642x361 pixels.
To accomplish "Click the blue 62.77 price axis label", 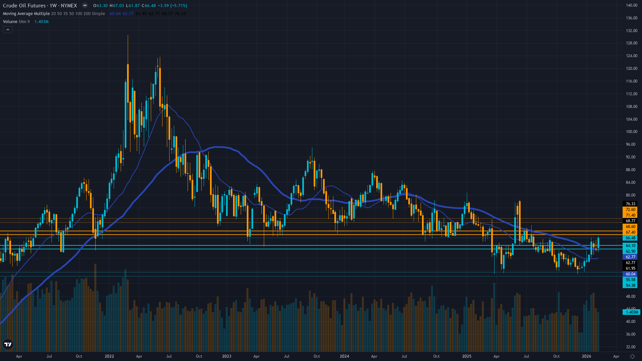I will point(630,257).
